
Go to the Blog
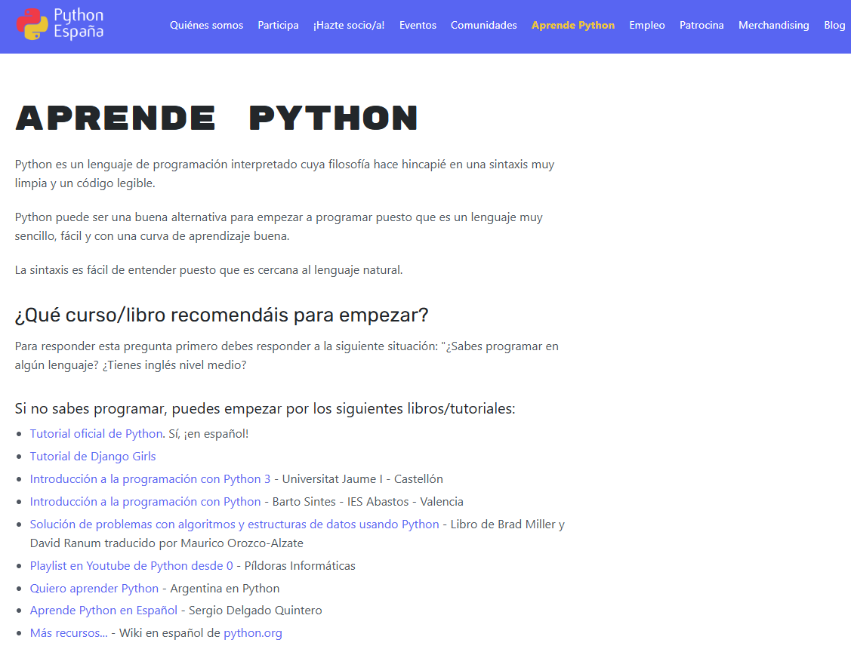[834, 25]
